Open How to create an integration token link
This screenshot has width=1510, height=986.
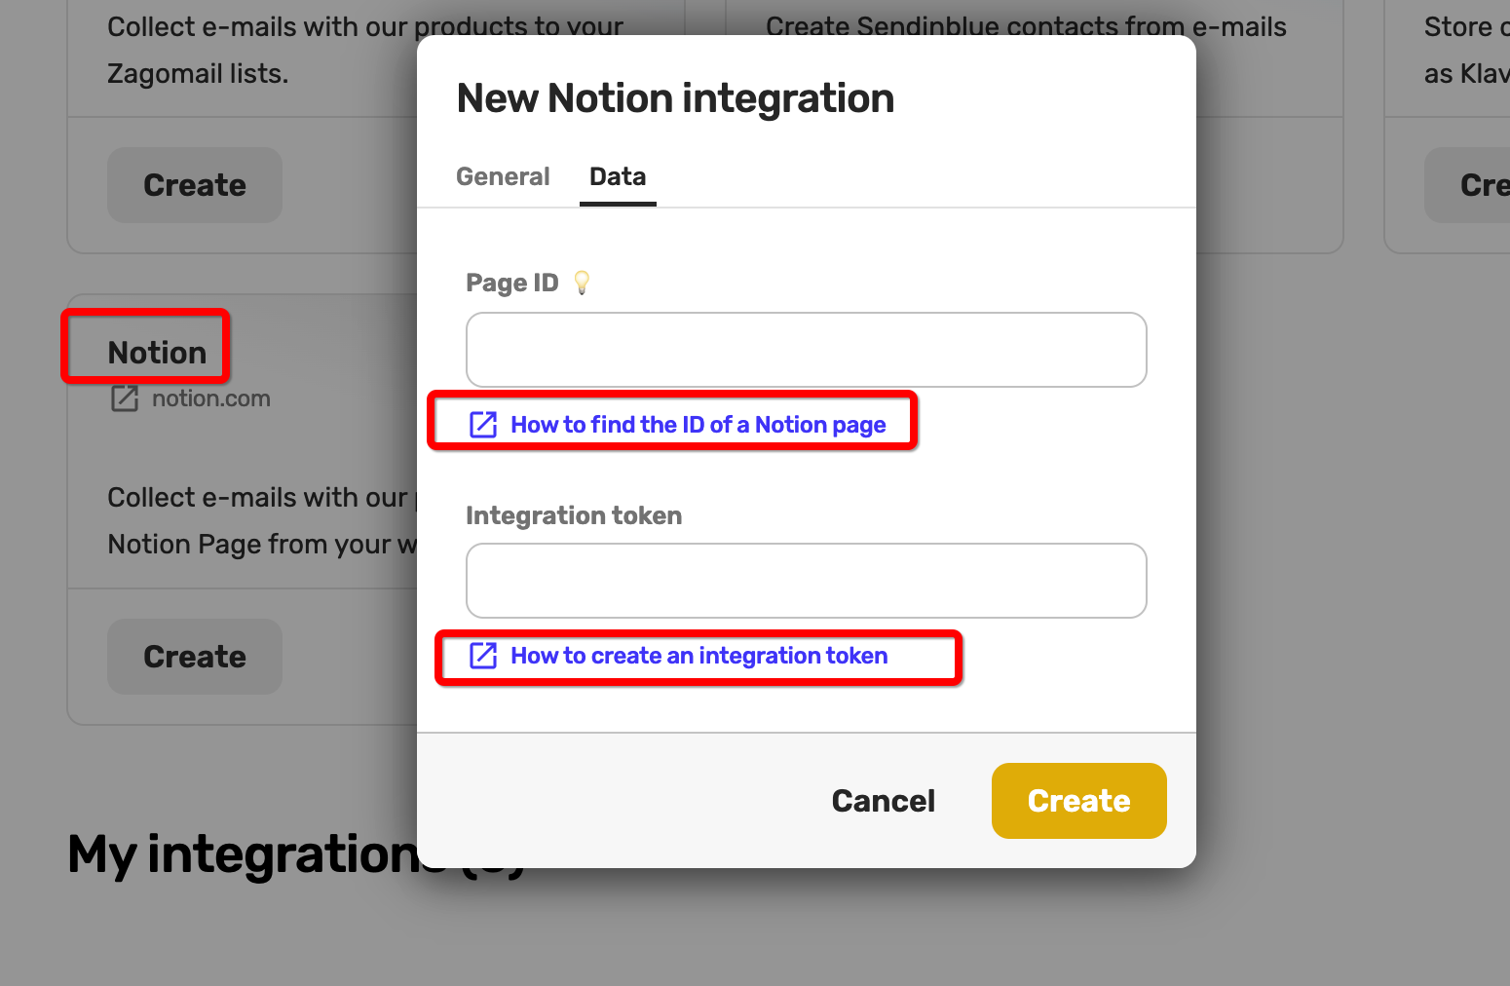click(699, 656)
